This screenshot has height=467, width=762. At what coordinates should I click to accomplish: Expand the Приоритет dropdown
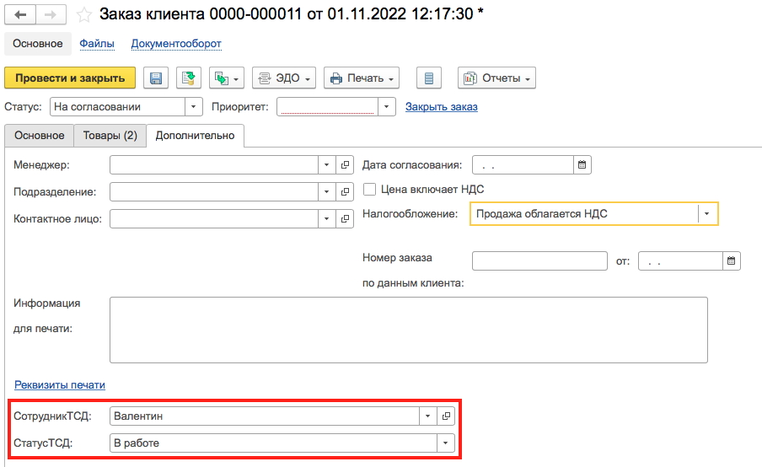click(x=386, y=107)
